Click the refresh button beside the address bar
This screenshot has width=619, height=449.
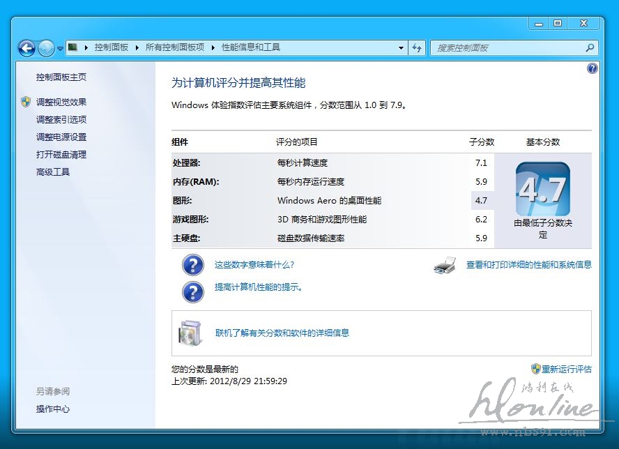[x=417, y=47]
